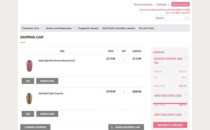Image resolution: width=210 pixels, height=130 pixels.
Task: Expand the lower Apply Discount Code chevron
Action: [x=186, y=114]
